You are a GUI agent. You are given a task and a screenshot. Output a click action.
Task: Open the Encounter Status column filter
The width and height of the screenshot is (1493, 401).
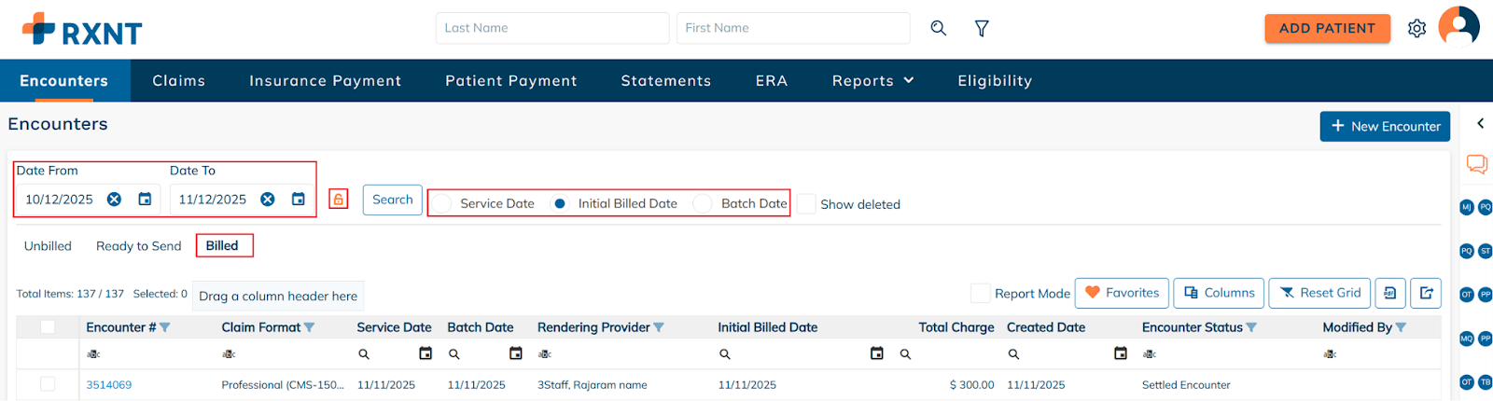1251,327
